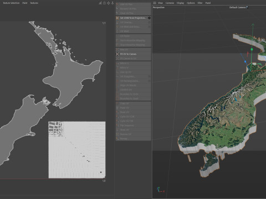The width and height of the screenshot is (266, 199).
Task: Open the viewport Options menu
Action: (191, 3)
